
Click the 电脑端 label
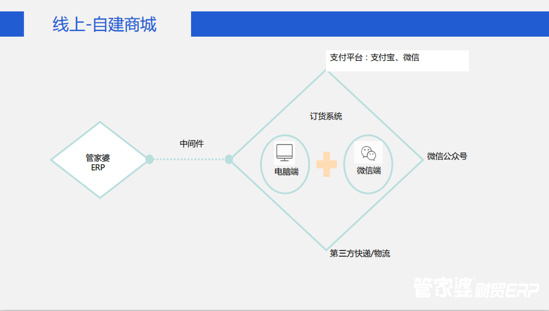(x=287, y=172)
